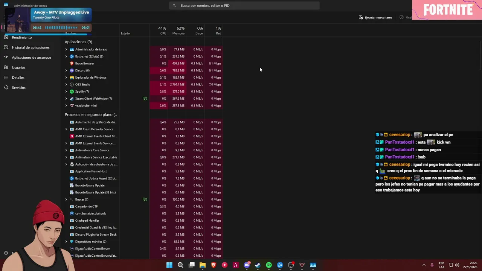The height and width of the screenshot is (271, 482).
Task: Expand the Administrador de tareas process group
Action: point(66,49)
